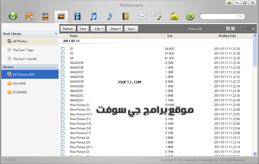Viewport: 259px width, 164px height.
Task: Sort by the Modified Date column header
Action: click(x=227, y=36)
